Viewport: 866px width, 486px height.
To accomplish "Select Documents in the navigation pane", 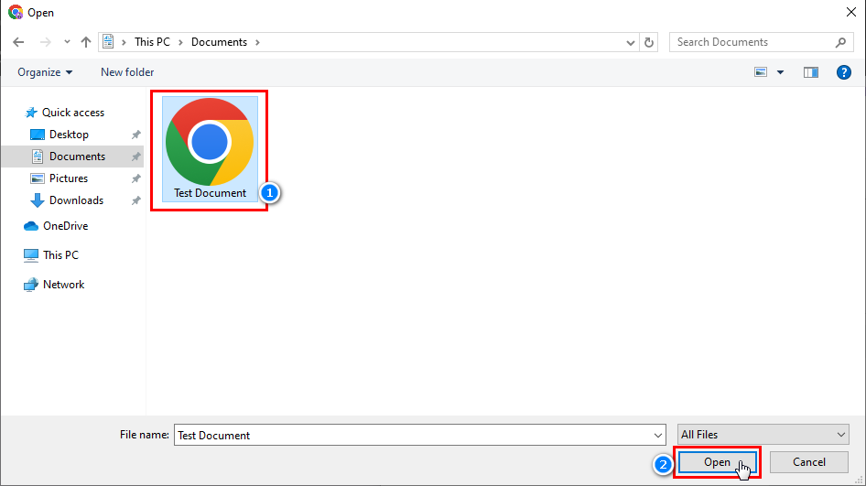I will (x=77, y=157).
